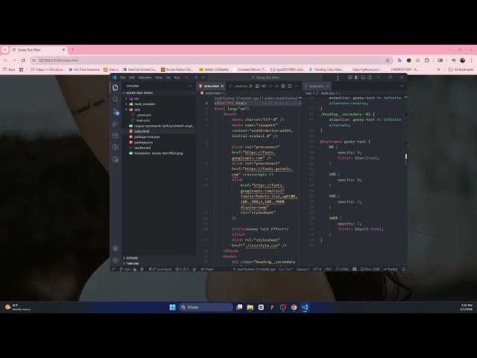Viewport: 477px width, 358px height.
Task: Open the File menu in VS Code
Action: [x=122, y=78]
